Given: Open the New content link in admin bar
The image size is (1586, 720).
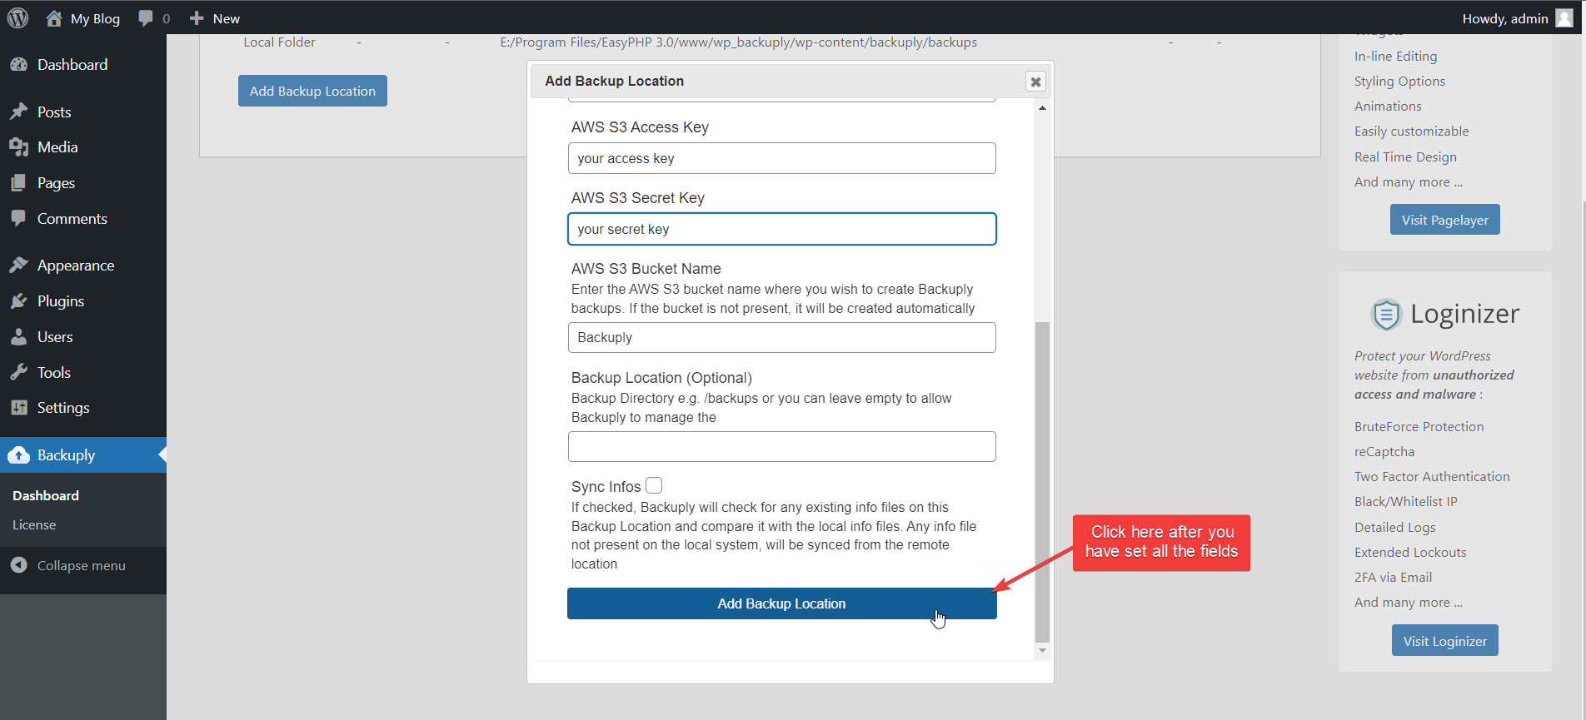Looking at the screenshot, I should 215,18.
